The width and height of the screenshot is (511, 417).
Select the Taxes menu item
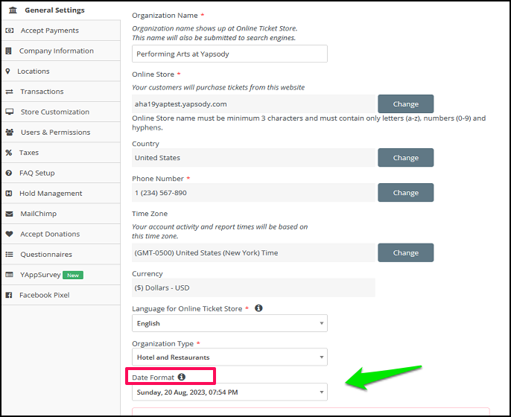61,153
